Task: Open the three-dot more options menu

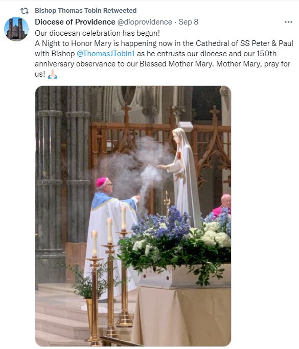Action: 288,22
